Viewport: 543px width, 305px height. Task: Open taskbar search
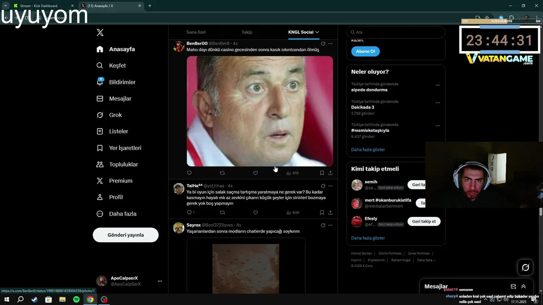coord(20,299)
